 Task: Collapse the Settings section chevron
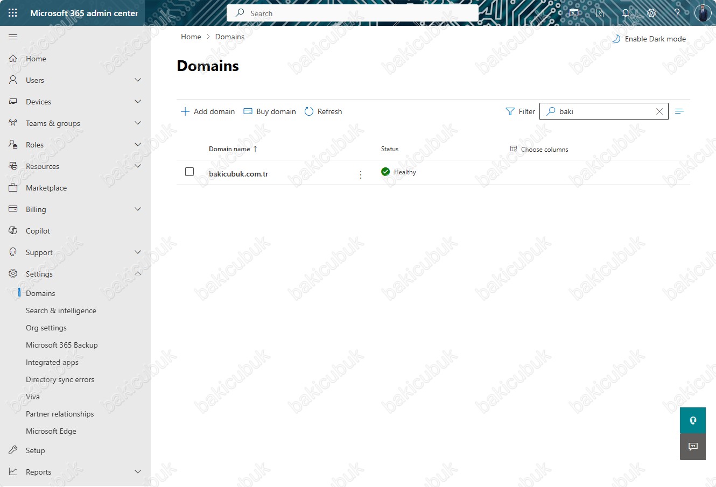click(x=138, y=273)
